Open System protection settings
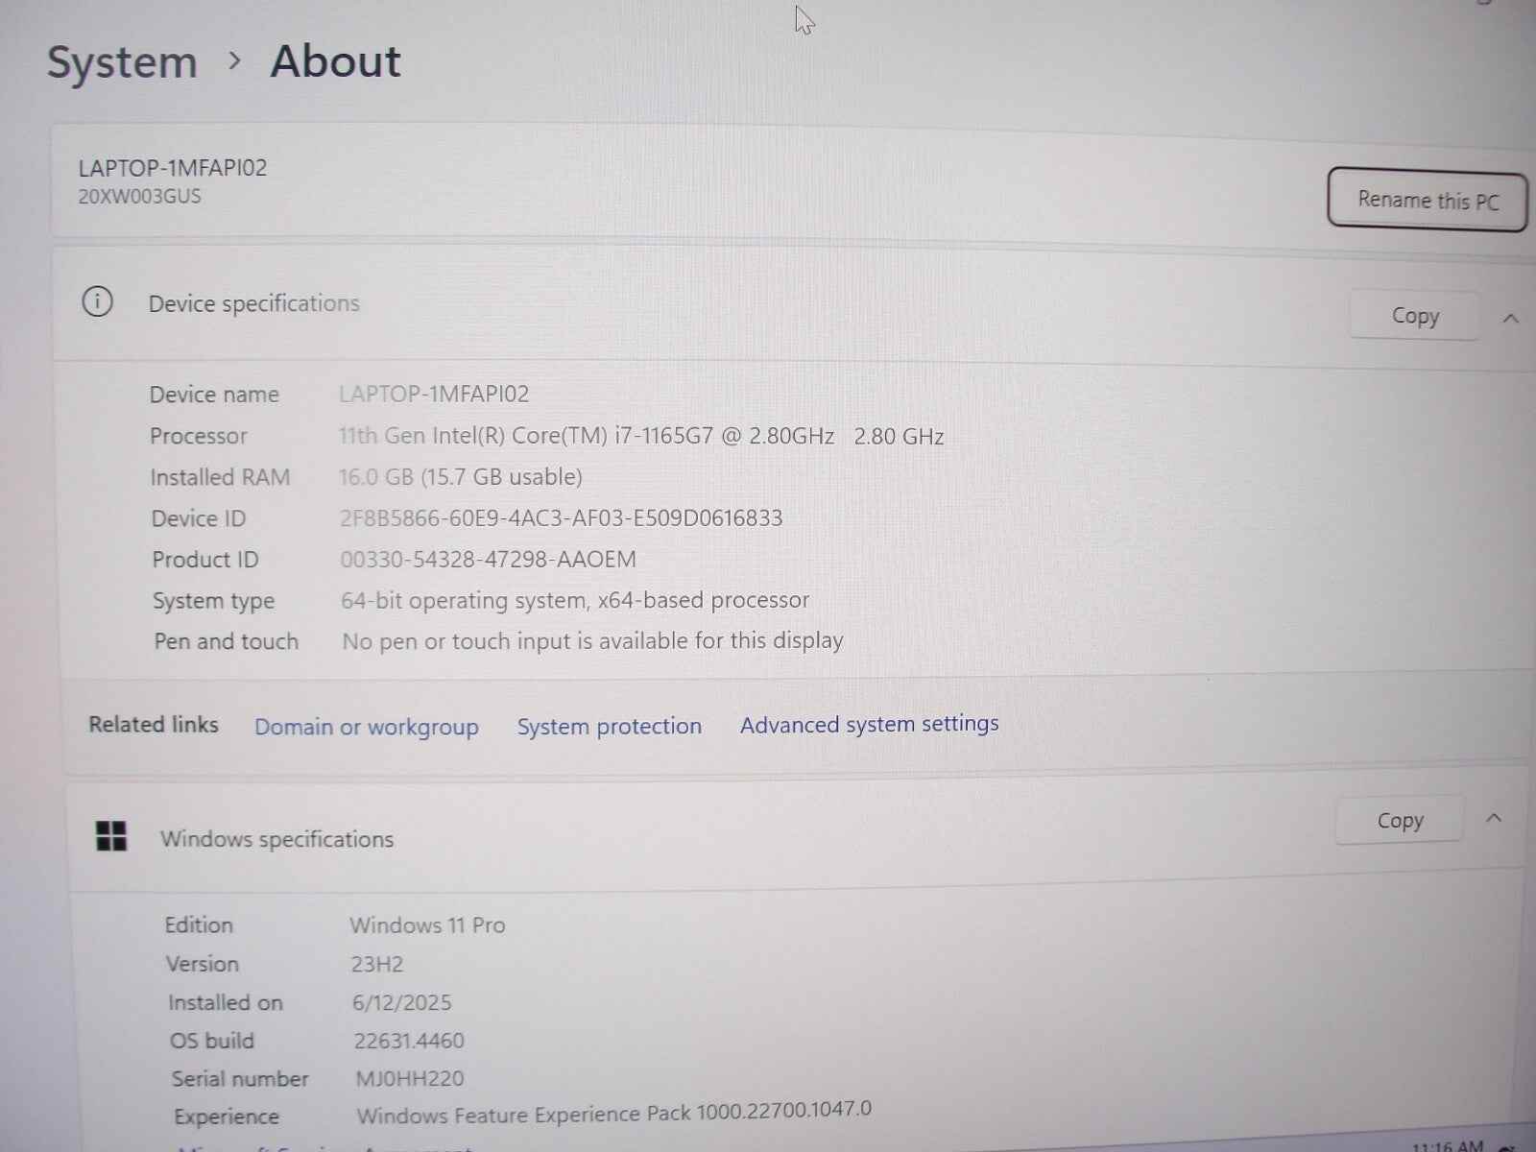The image size is (1536, 1152). [609, 726]
